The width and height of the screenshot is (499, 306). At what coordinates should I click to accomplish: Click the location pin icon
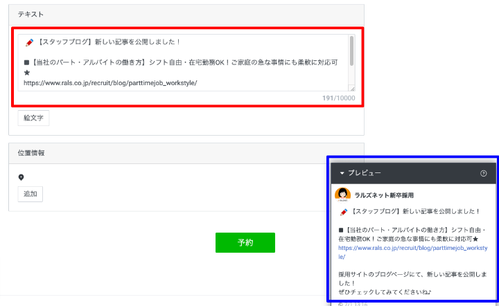click(x=21, y=177)
